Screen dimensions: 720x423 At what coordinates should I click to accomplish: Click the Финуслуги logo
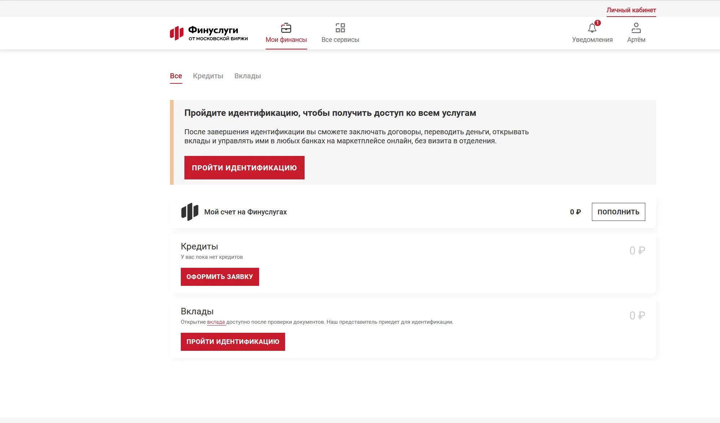pos(209,33)
